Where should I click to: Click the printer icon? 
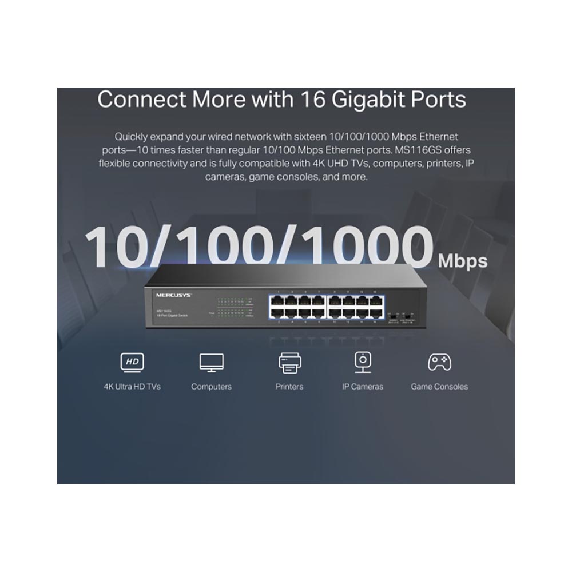(x=289, y=363)
